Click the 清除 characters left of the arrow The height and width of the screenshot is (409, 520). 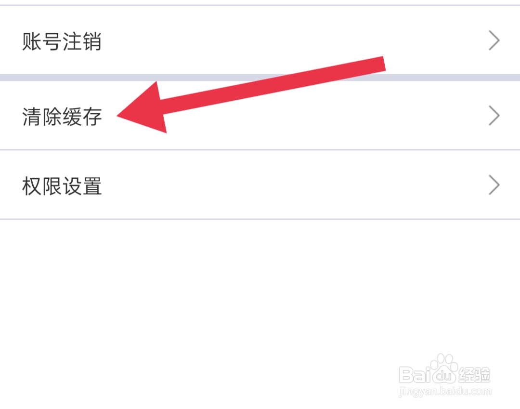[x=42, y=117]
